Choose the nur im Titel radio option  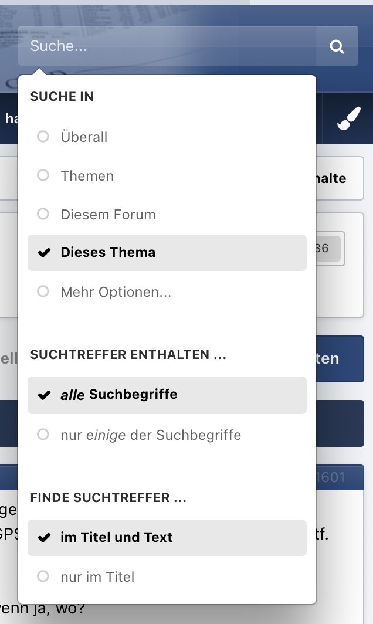(43, 576)
